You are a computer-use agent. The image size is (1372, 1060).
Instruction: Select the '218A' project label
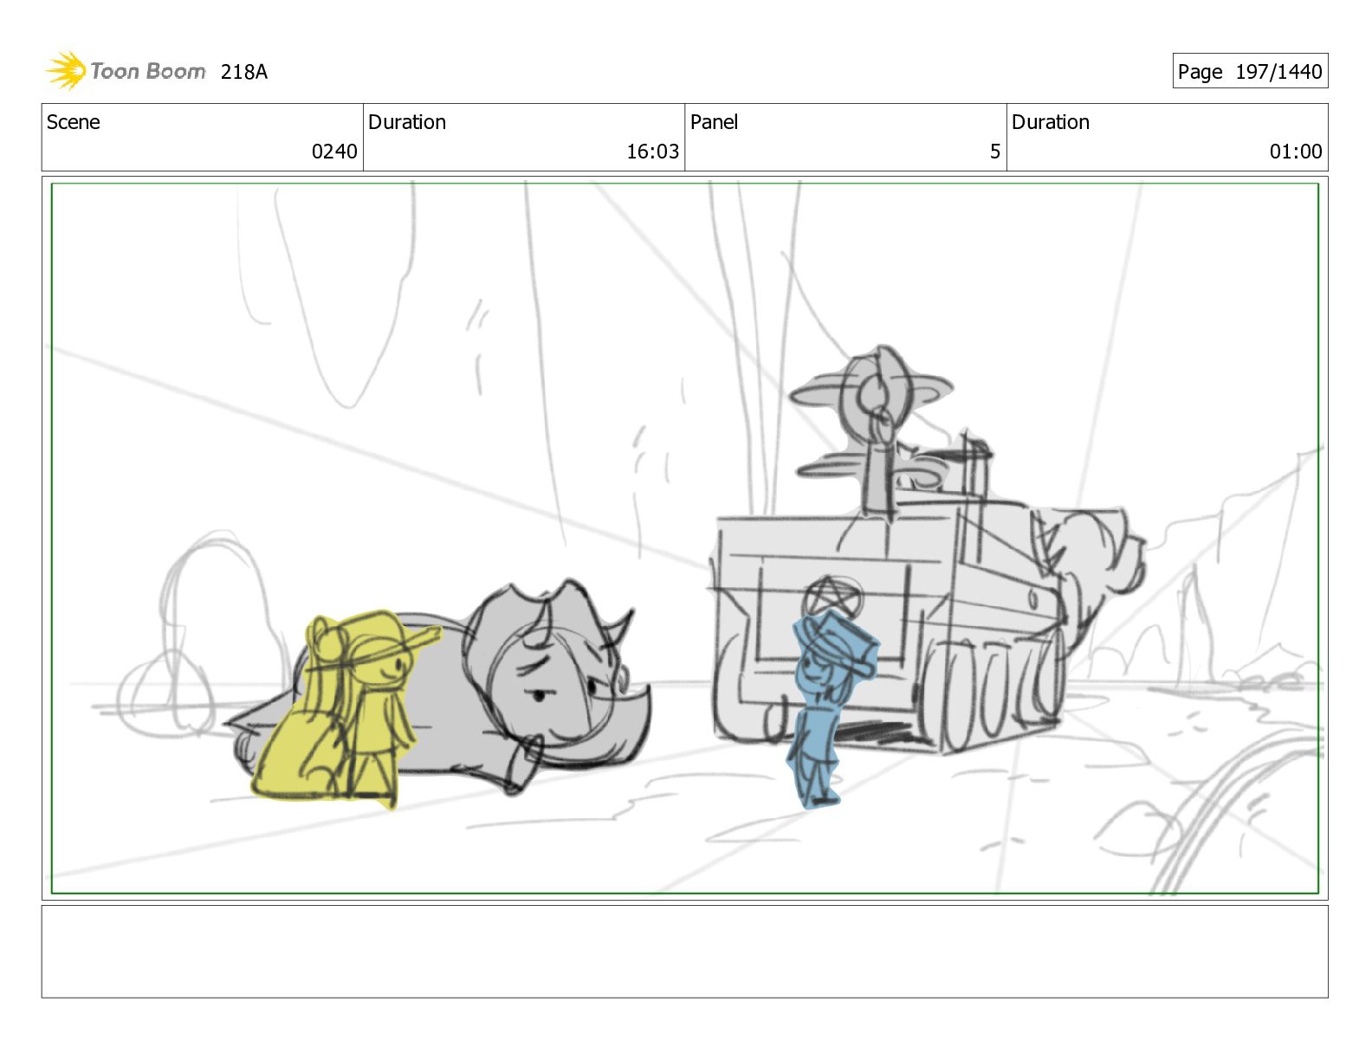(x=244, y=72)
